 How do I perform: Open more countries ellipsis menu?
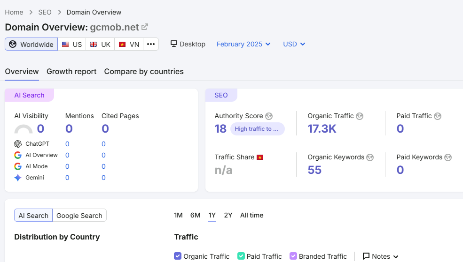(151, 44)
